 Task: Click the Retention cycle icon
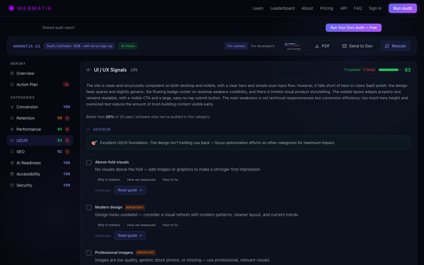12,118
